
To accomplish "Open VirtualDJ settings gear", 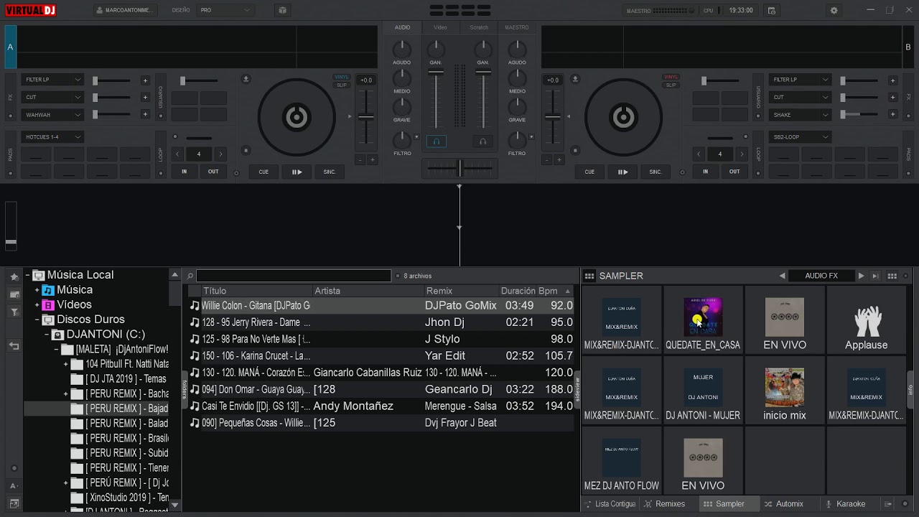I will 834,11.
